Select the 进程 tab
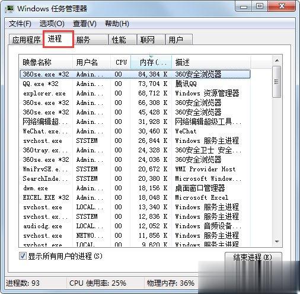The image size is (300, 294). (x=58, y=39)
